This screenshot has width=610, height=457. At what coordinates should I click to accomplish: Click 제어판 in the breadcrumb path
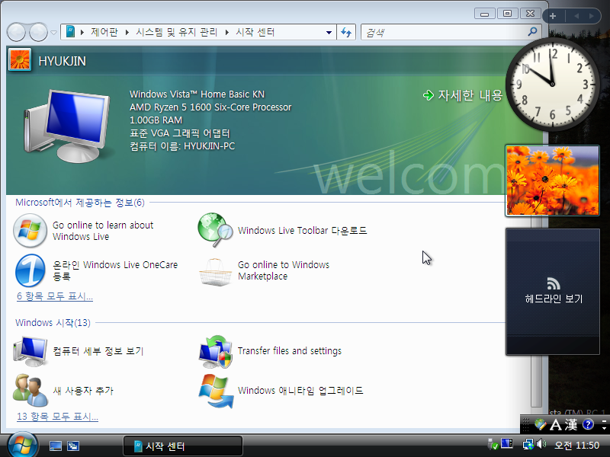(104, 32)
